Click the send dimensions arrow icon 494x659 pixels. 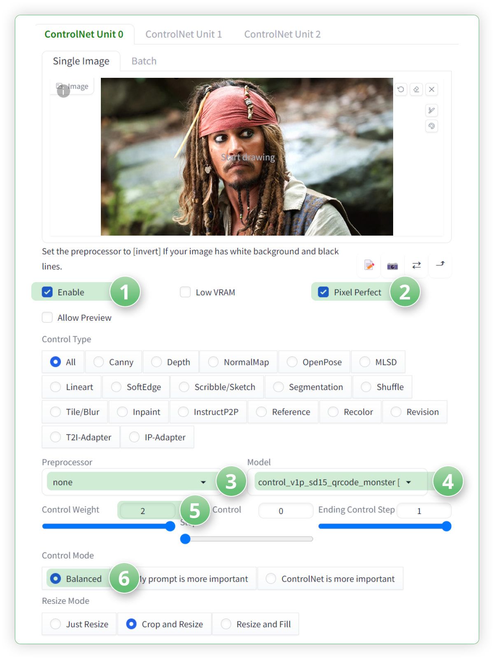pos(440,264)
